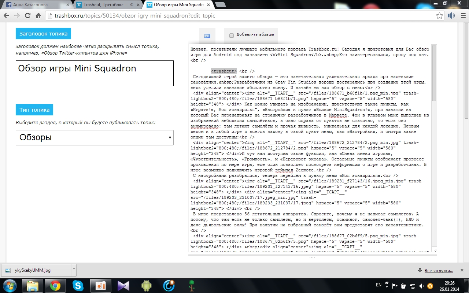Viewport: 469px width, 293px height.
Task: Expand the Обзоры topic type dropdown
Action: point(95,138)
